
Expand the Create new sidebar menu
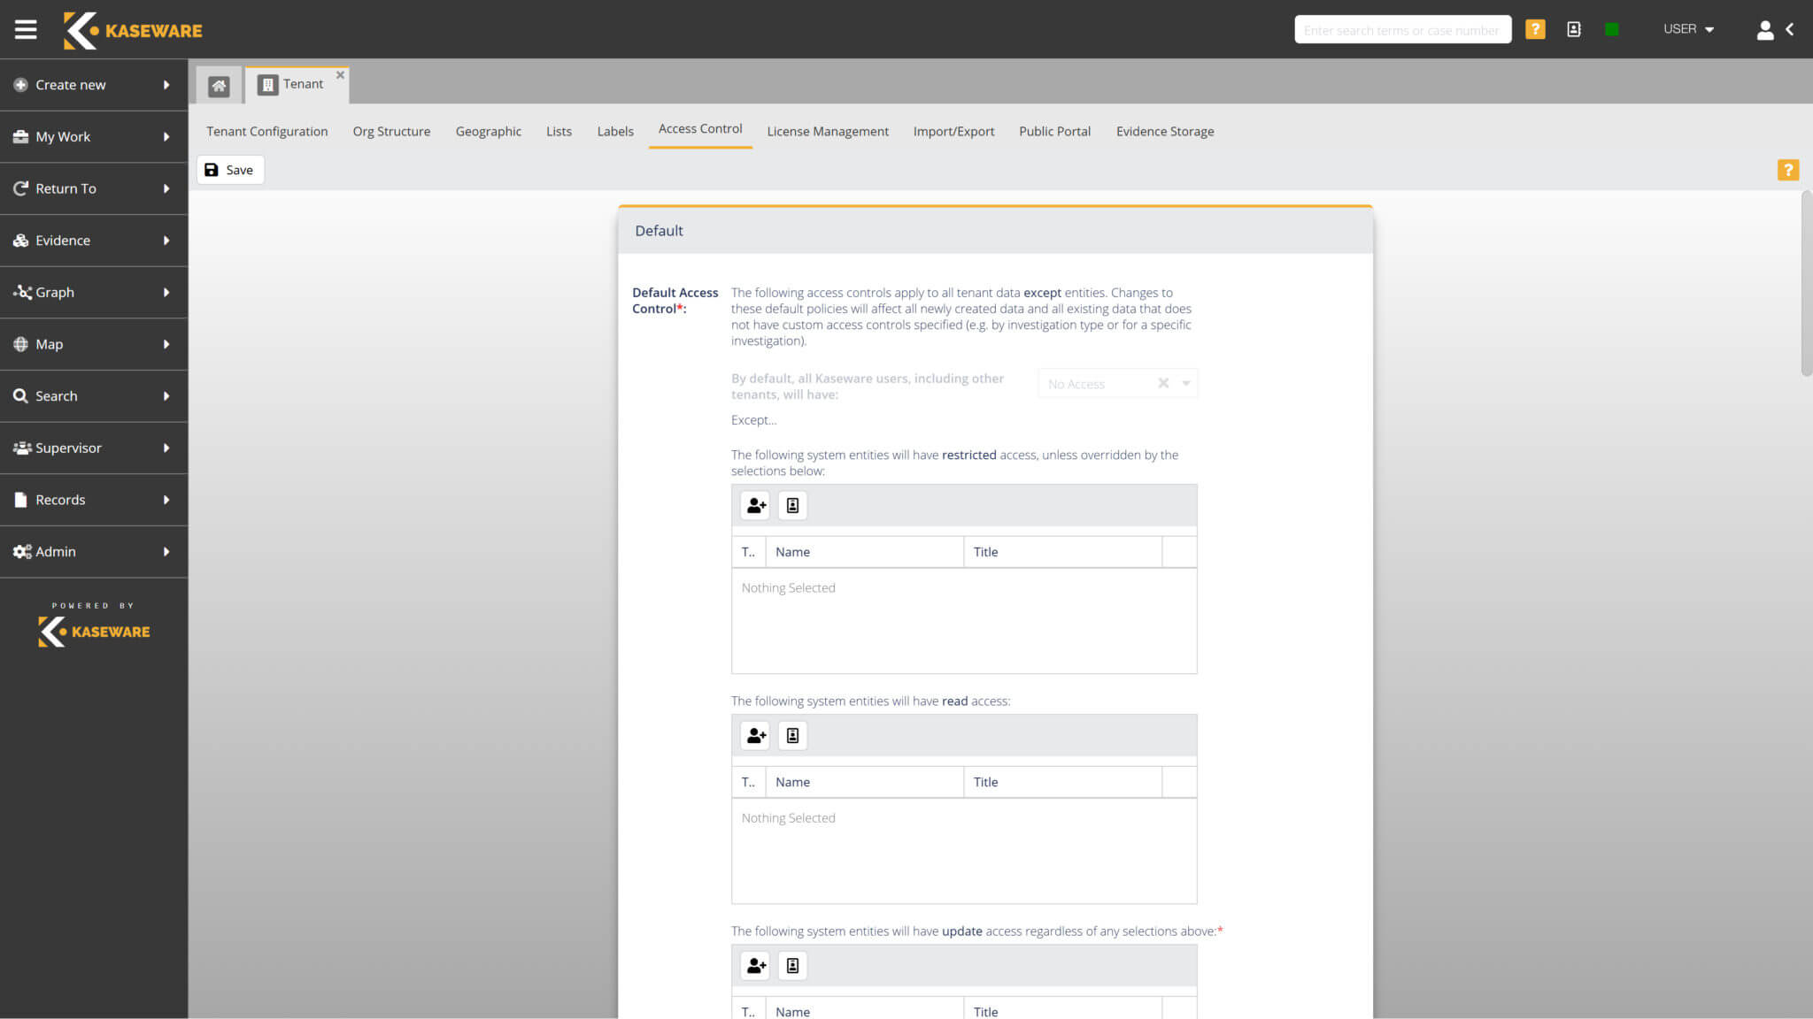(x=71, y=84)
